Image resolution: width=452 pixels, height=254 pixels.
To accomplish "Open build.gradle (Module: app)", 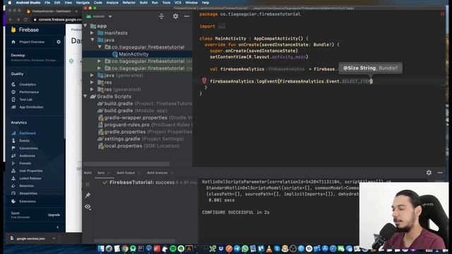I will (132, 111).
